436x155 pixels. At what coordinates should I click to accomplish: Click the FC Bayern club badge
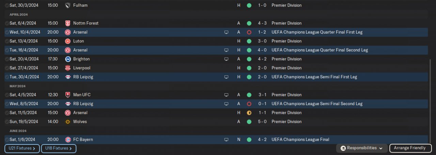pos(68,140)
